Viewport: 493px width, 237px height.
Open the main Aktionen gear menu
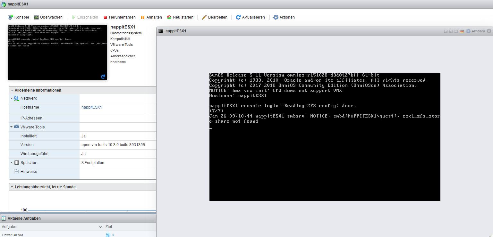(284, 17)
